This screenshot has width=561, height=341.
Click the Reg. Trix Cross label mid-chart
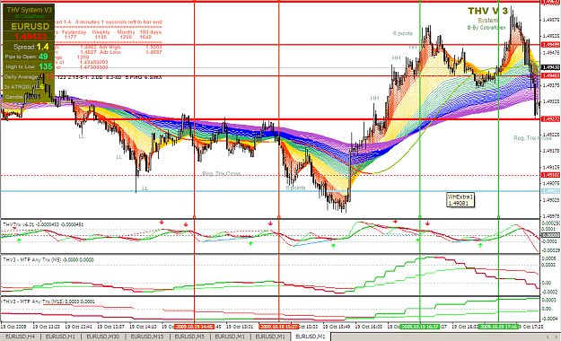[222, 173]
